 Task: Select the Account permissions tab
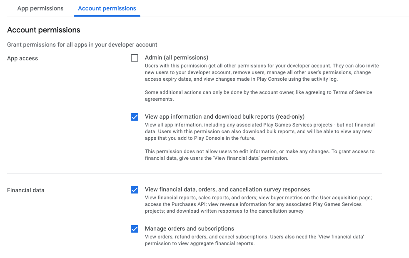point(107,8)
